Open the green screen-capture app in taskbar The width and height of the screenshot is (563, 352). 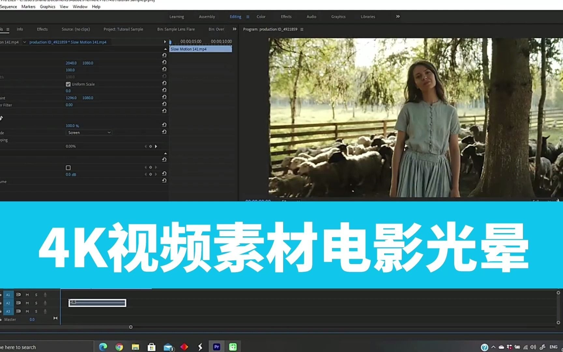233,347
